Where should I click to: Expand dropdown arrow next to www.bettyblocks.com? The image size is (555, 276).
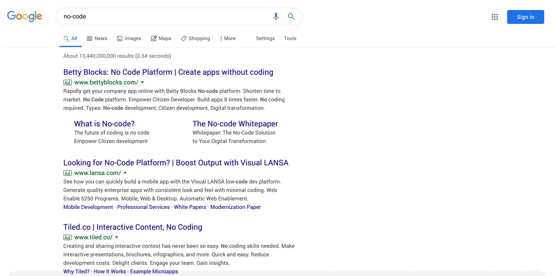pyautogui.click(x=142, y=82)
